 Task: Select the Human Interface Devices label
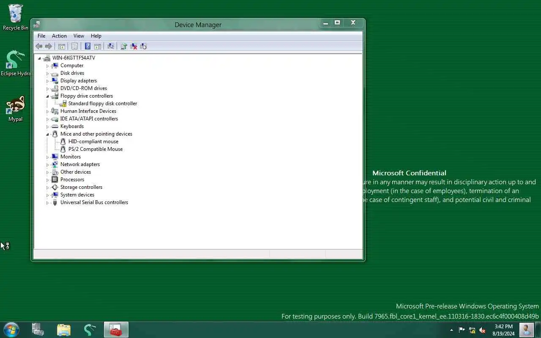pos(88,111)
